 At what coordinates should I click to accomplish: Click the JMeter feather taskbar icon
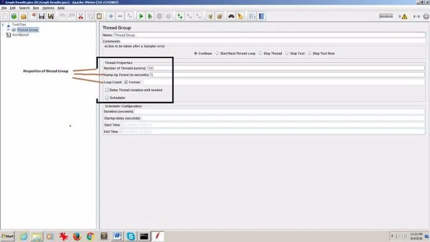coord(157,236)
